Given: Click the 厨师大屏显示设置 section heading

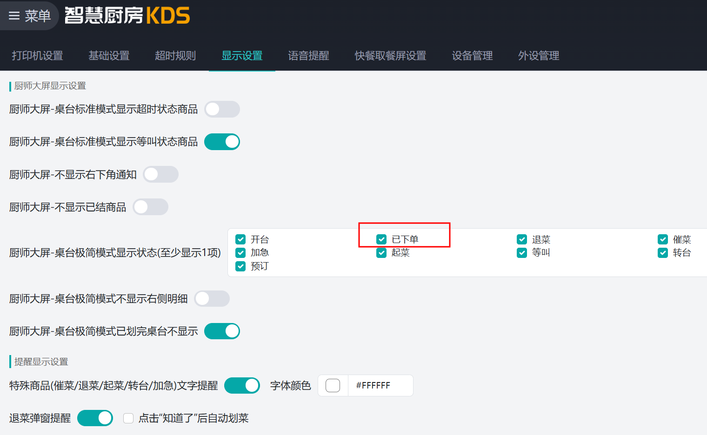Looking at the screenshot, I should 50,86.
